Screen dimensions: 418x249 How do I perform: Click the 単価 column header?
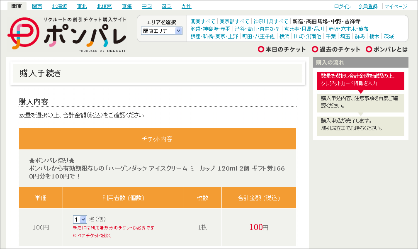[x=41, y=198]
